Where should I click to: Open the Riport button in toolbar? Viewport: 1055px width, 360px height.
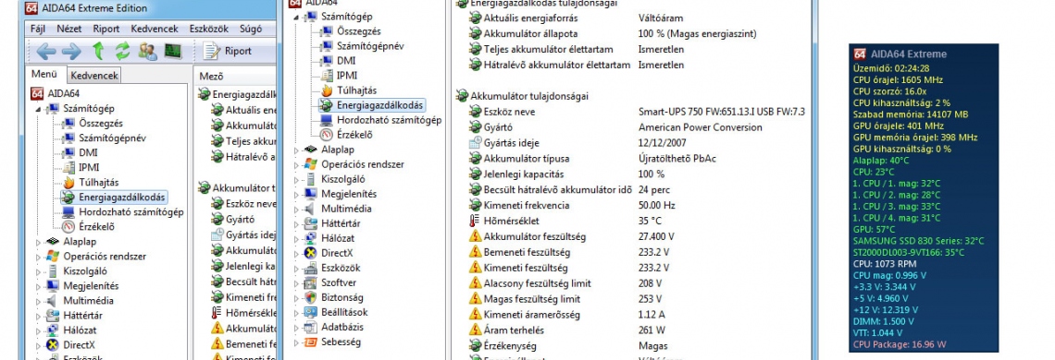coord(228,51)
